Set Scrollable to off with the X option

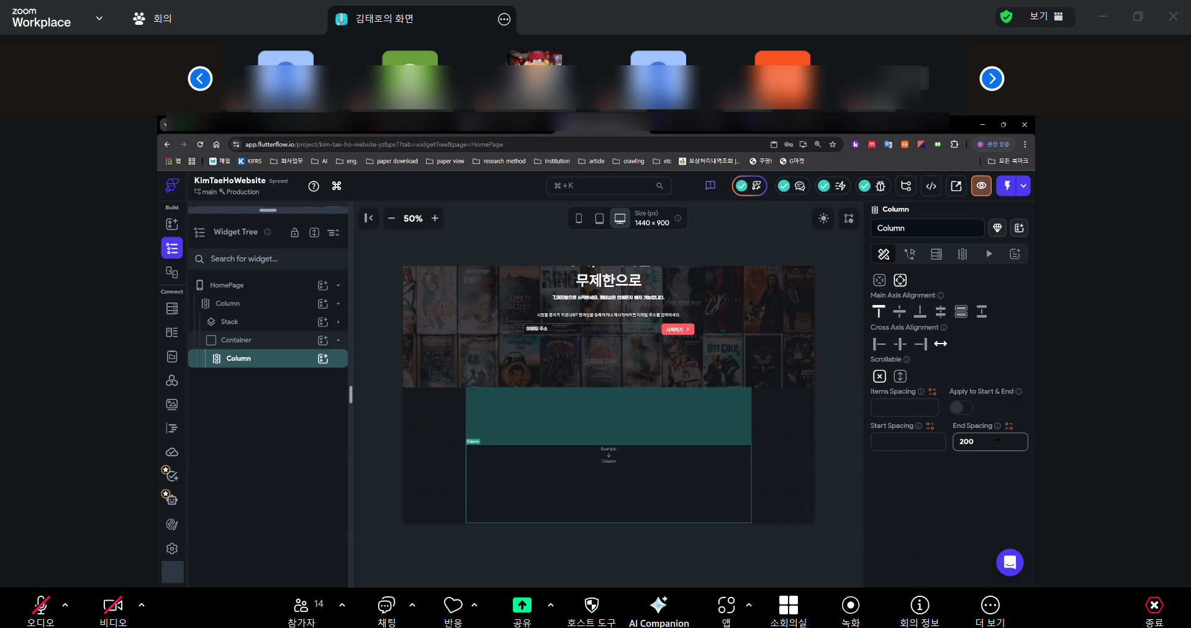tap(879, 376)
